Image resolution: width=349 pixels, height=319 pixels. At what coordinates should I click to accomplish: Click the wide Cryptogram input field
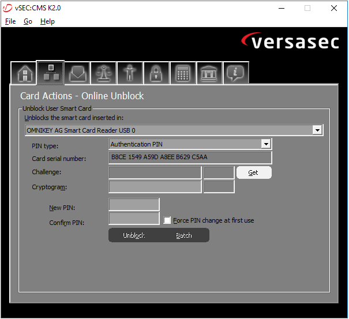point(155,186)
